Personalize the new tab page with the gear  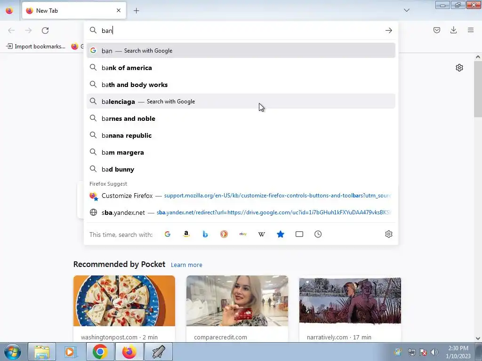[x=459, y=68]
